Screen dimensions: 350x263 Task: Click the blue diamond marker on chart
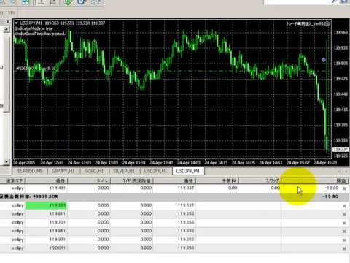324,60
